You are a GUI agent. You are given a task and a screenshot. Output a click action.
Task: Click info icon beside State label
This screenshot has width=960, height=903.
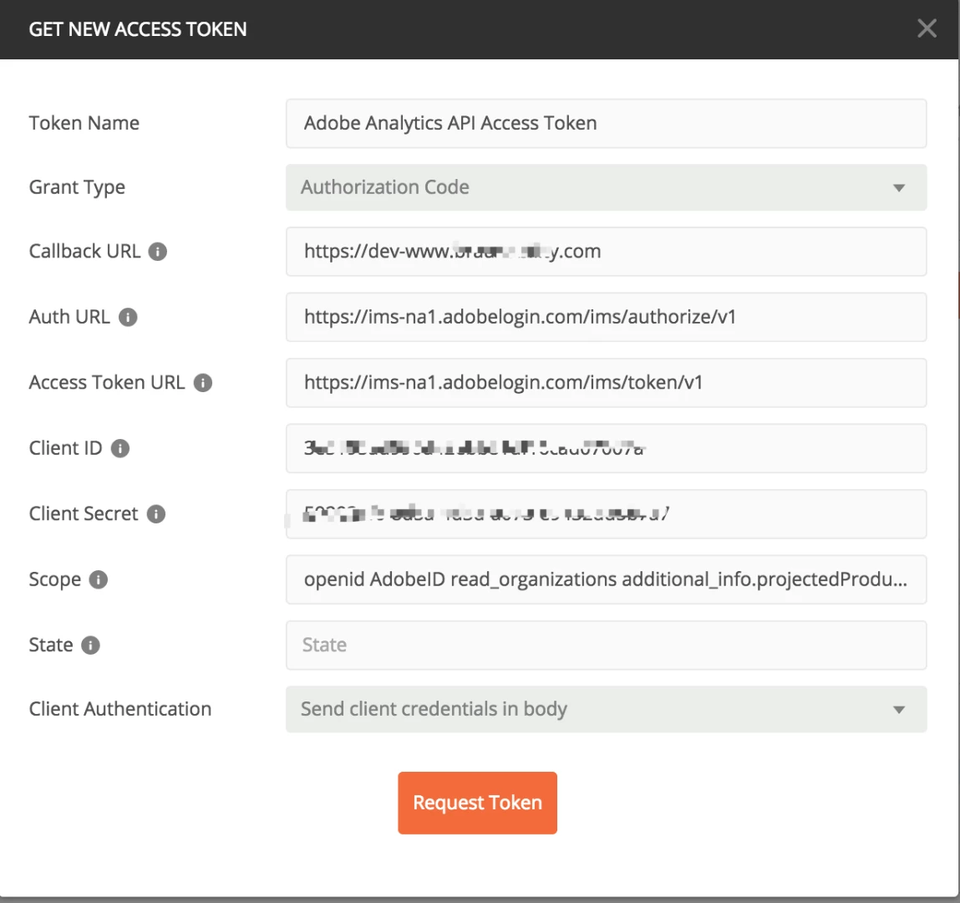tap(91, 645)
